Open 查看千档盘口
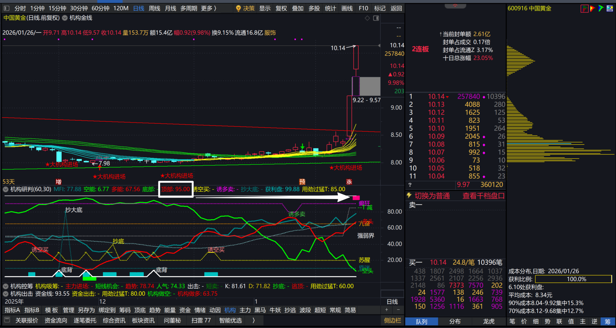Viewport: 616px width, 328px height. [483, 196]
